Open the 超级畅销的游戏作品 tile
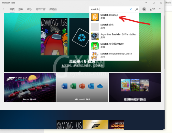Viewport: 172px width, 133px height. [x=135, y=88]
